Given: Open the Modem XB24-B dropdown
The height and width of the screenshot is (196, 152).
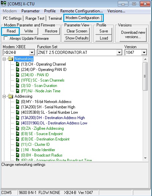Looking at the screenshot, I should pyautogui.click(x=32, y=53).
